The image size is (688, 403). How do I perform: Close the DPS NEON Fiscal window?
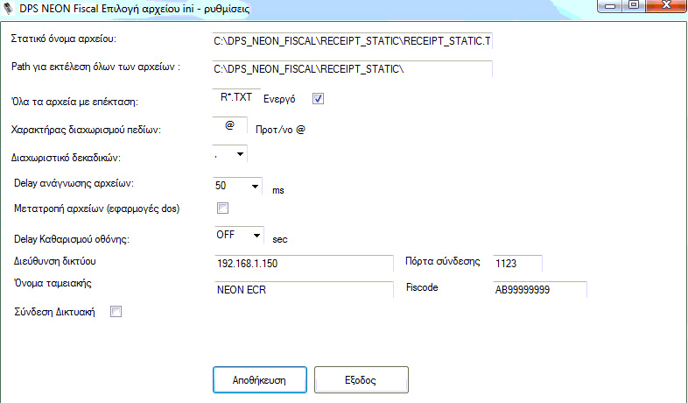click(666, 6)
